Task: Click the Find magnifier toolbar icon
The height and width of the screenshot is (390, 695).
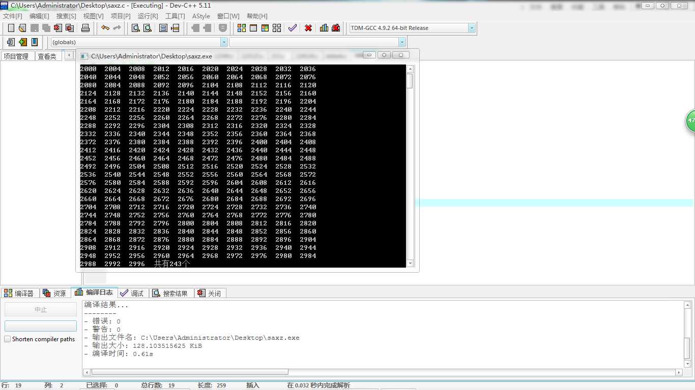Action: coord(136,28)
